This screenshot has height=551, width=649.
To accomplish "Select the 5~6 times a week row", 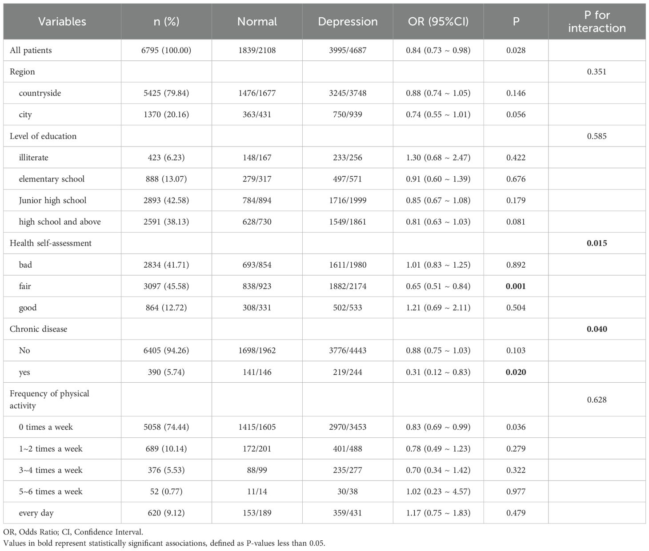I will point(324,492).
